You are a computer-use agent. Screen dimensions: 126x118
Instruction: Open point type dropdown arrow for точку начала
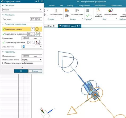(x=41, y=29)
